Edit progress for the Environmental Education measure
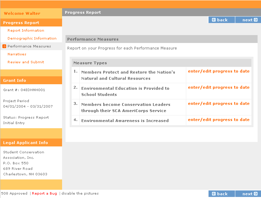This screenshot has height=198, width=261. 218,87
